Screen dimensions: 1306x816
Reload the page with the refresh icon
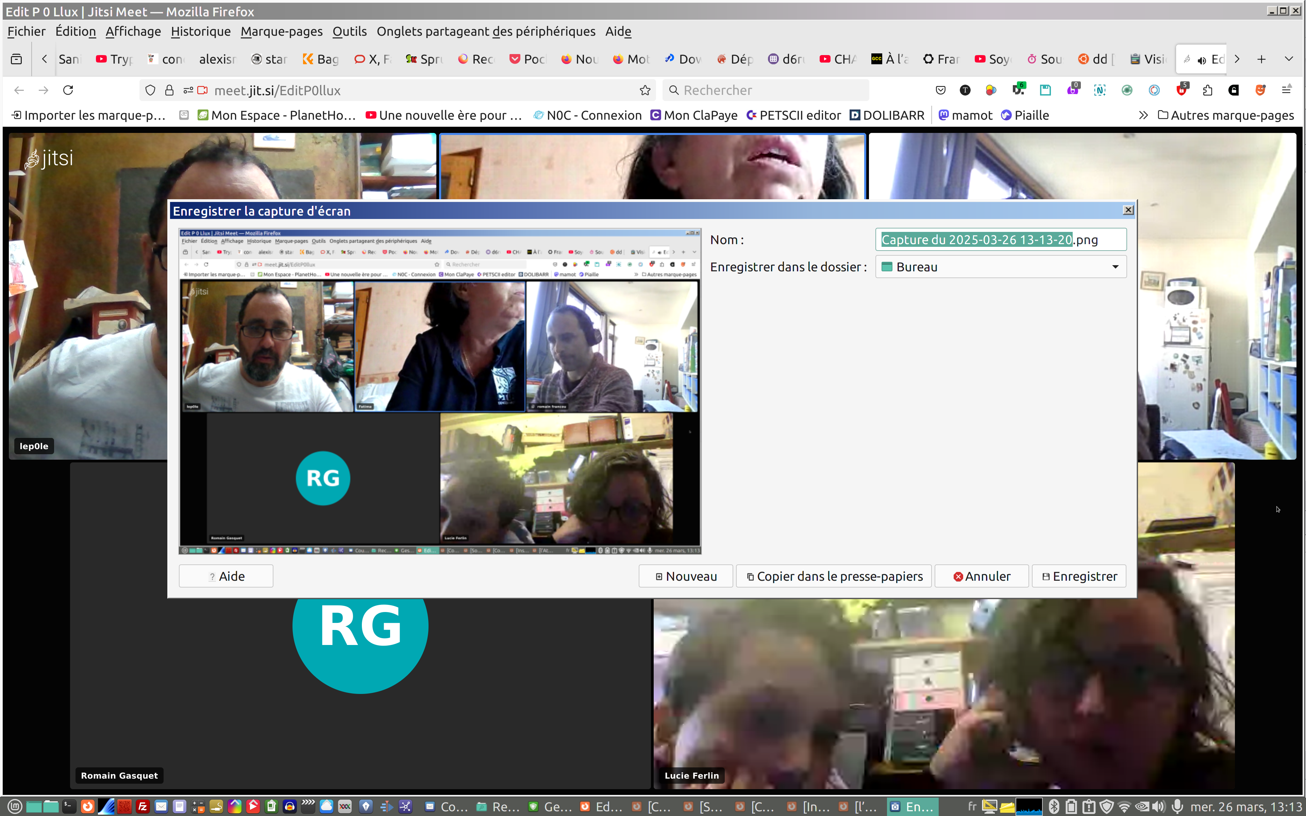[68, 90]
